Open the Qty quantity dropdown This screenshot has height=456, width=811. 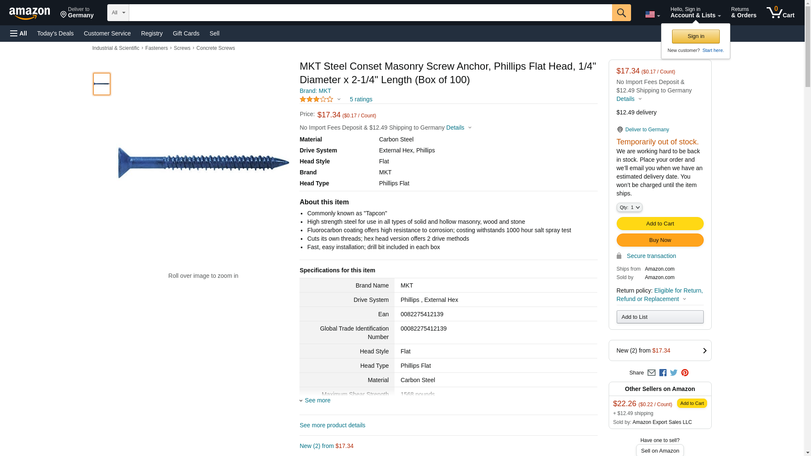click(x=629, y=207)
